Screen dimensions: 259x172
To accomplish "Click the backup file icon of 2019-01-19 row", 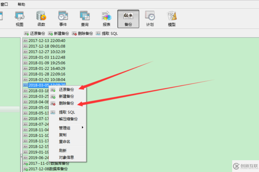I will click(x=25, y=152).
